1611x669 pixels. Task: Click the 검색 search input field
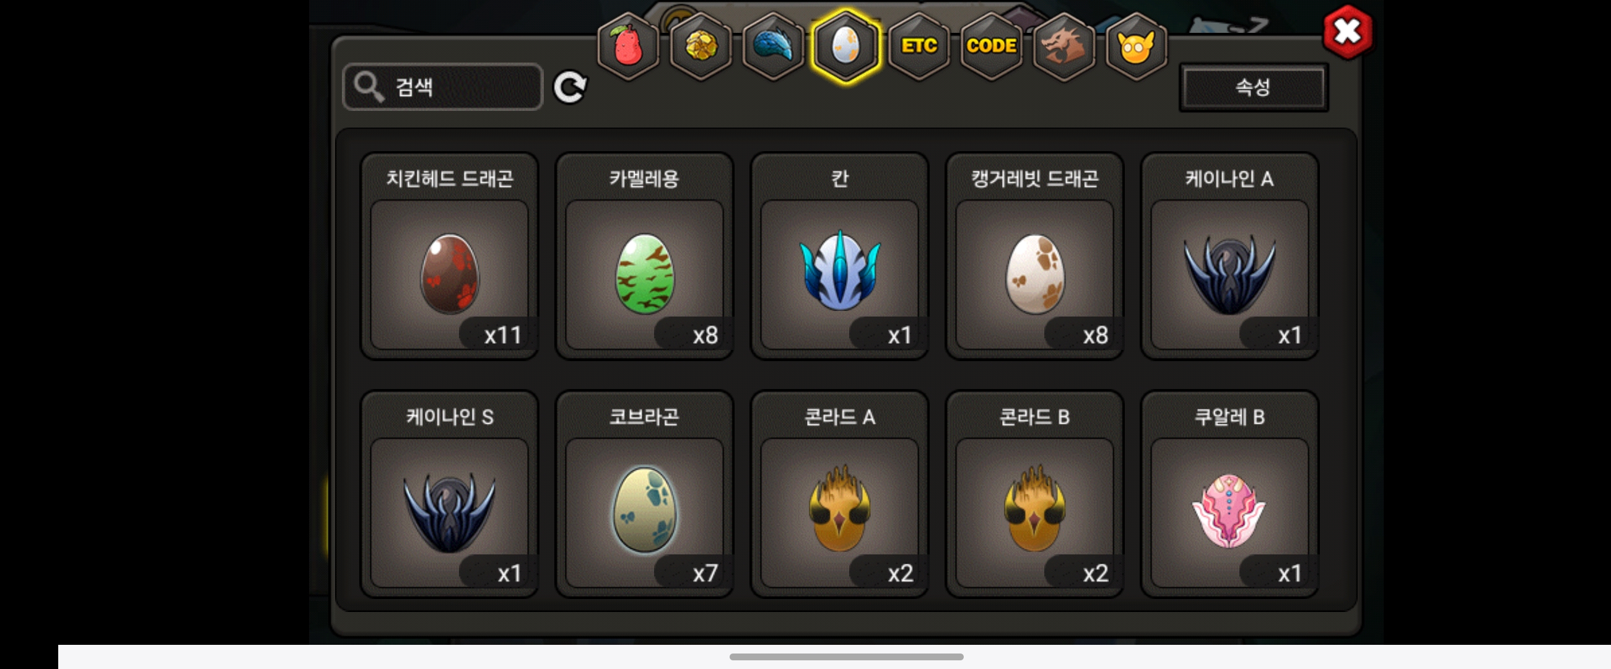pyautogui.click(x=443, y=87)
